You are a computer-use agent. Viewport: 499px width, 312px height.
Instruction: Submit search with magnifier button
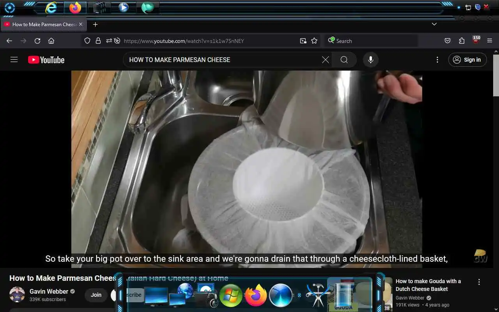344,60
